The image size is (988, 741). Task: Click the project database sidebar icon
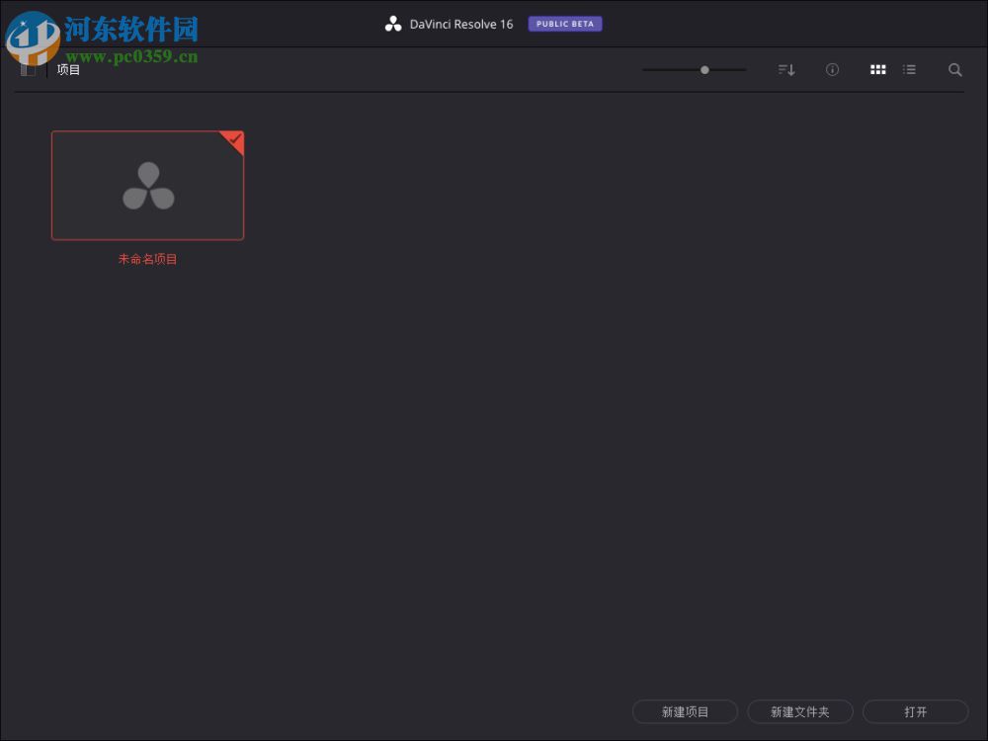(x=29, y=68)
